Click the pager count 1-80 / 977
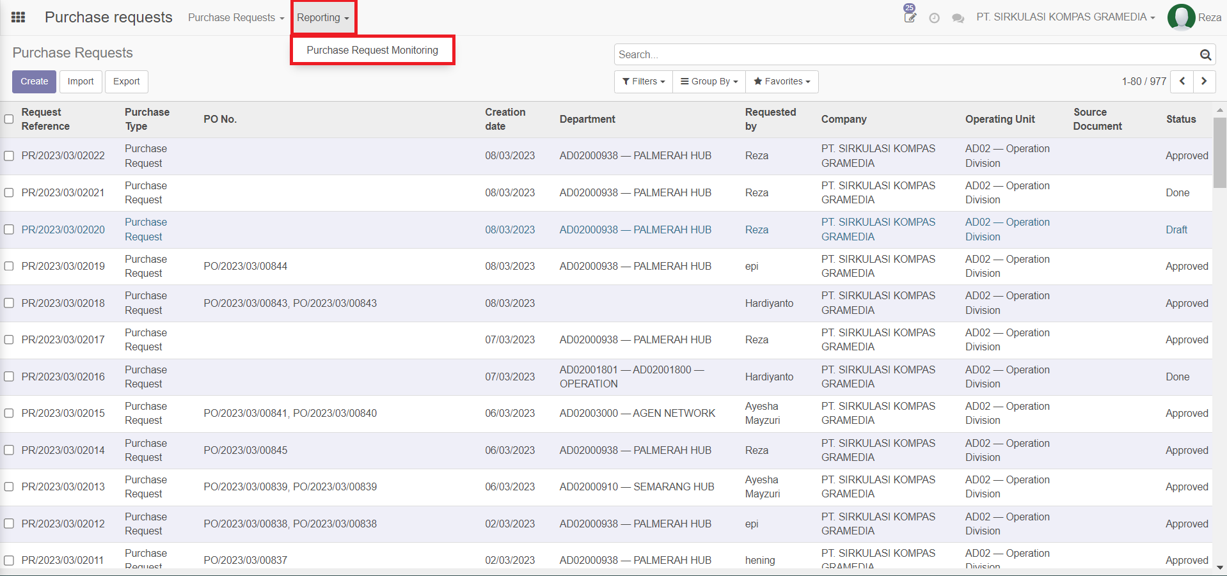The width and height of the screenshot is (1227, 576). [1144, 81]
